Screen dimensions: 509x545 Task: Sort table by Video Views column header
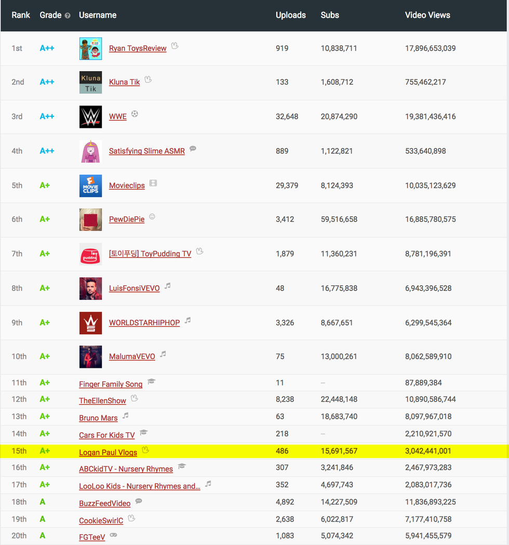point(427,15)
